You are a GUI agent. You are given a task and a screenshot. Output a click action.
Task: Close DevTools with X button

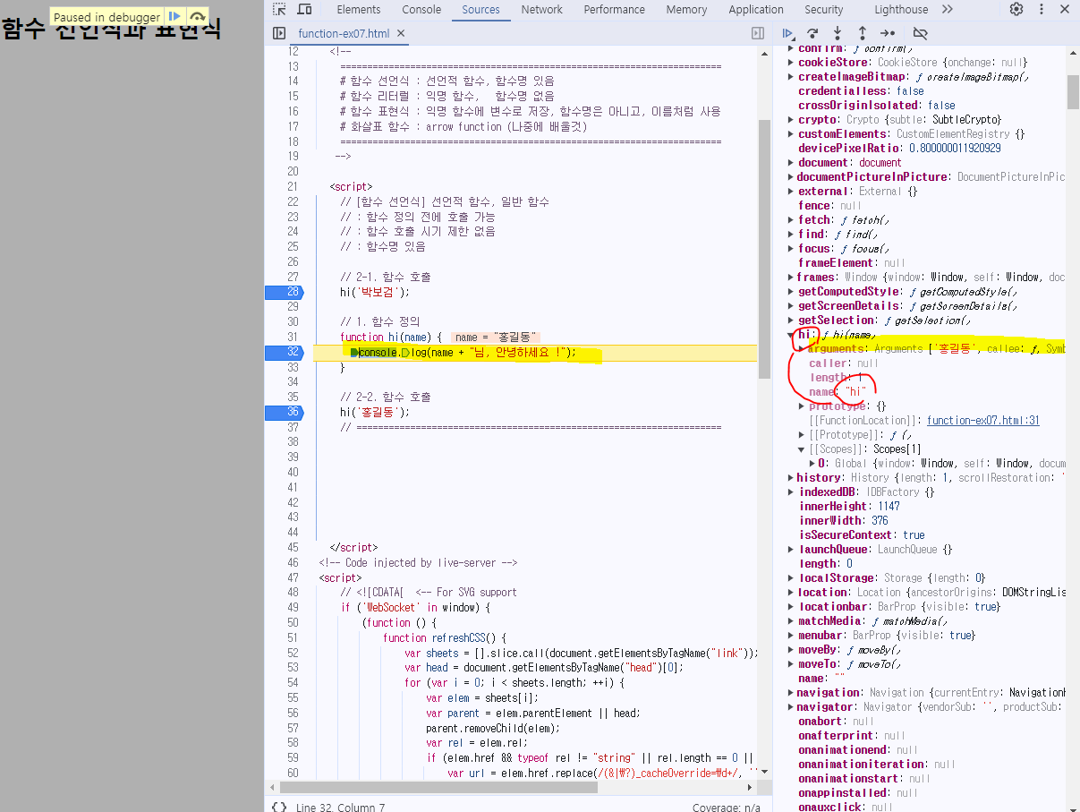pos(1064,9)
